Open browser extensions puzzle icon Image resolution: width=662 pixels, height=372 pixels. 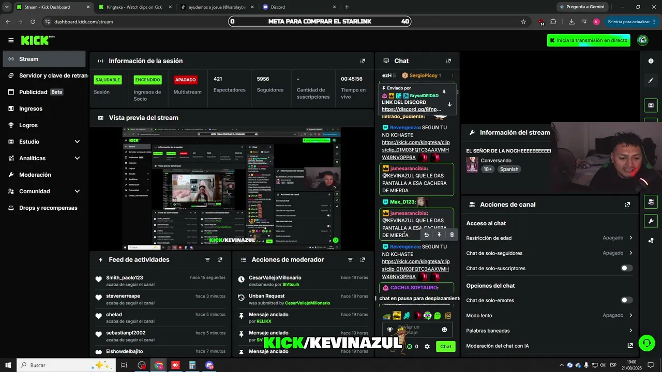[553, 22]
